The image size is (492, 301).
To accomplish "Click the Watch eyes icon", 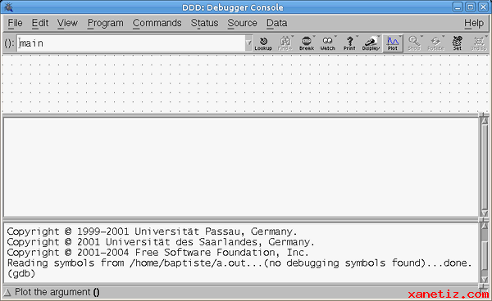I will click(327, 43).
